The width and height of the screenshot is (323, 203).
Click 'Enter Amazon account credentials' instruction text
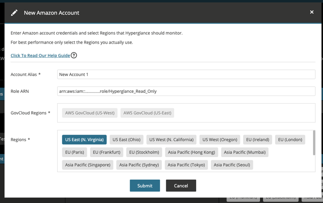97,33
